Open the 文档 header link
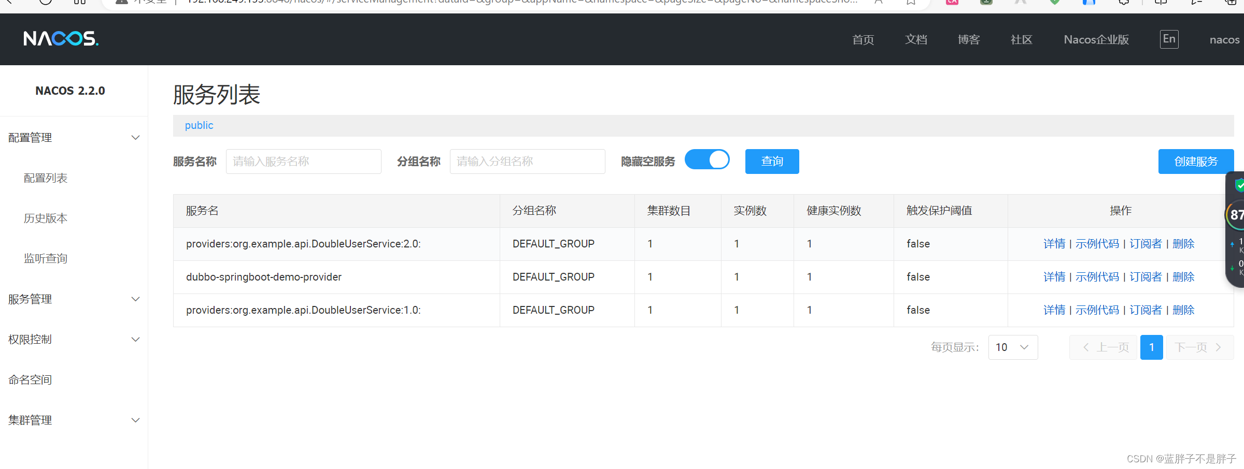The height and width of the screenshot is (469, 1244). [916, 40]
